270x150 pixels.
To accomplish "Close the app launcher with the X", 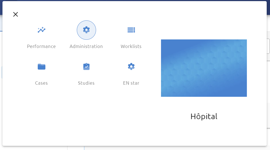I will pos(15,14).
